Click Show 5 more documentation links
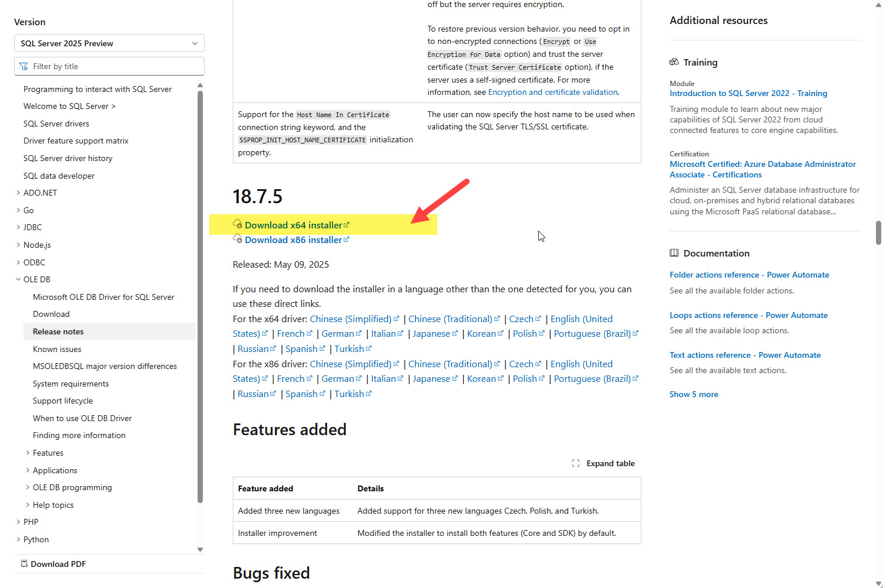 coord(694,394)
